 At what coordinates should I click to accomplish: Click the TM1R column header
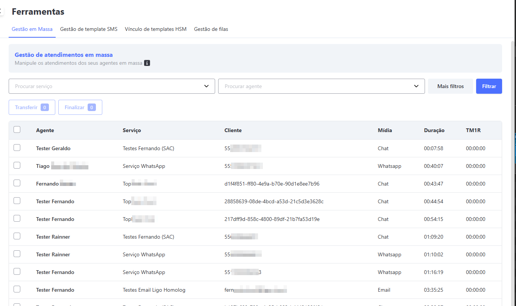473,131
